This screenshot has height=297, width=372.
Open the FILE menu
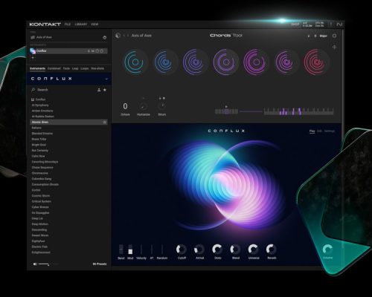[68, 25]
